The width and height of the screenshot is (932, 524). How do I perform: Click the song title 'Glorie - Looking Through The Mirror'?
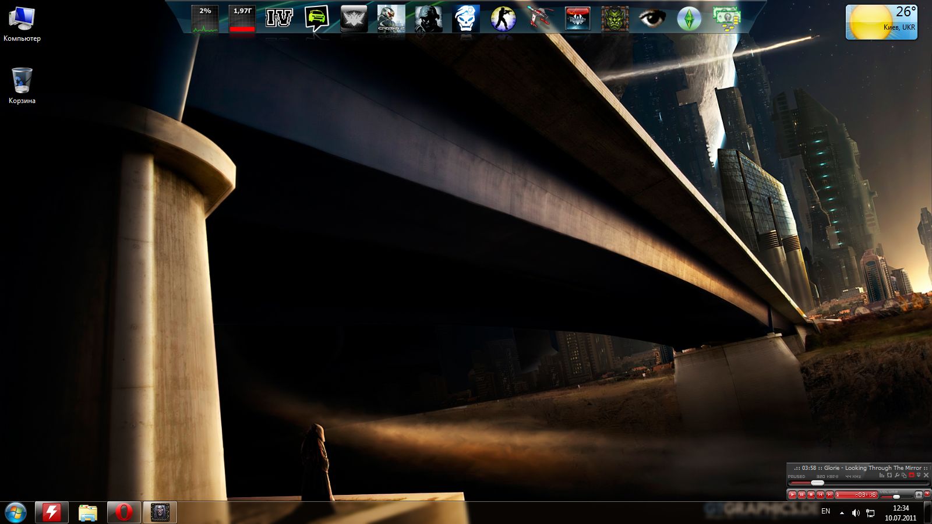click(873, 468)
